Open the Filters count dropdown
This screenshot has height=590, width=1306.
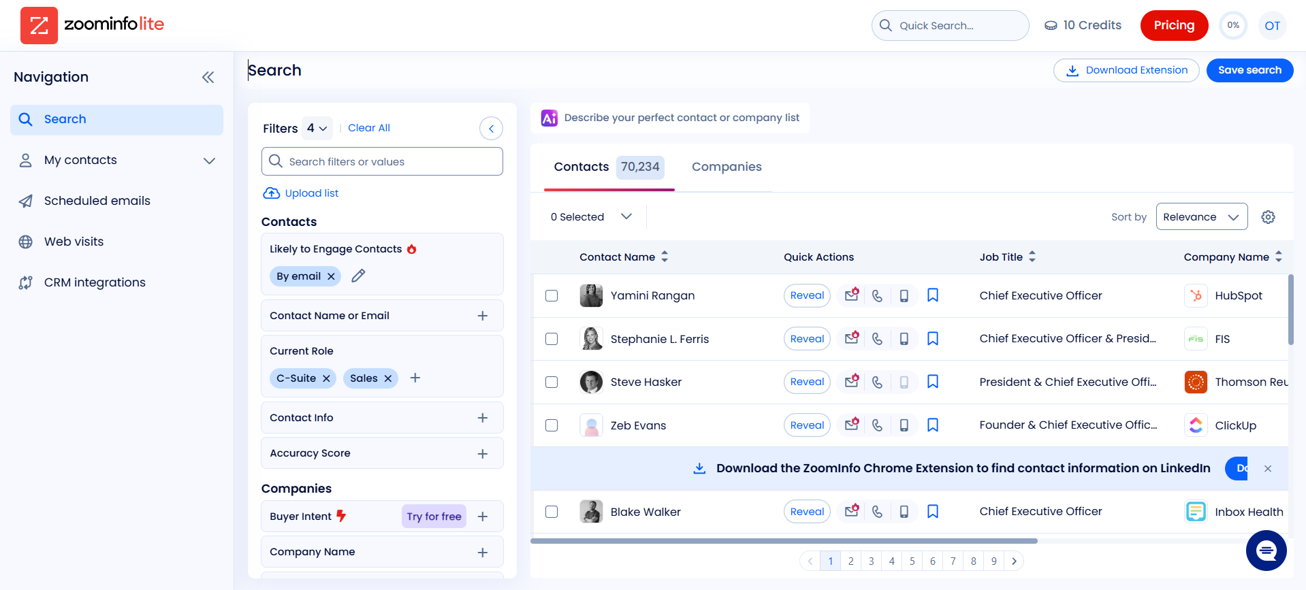pyautogui.click(x=317, y=128)
